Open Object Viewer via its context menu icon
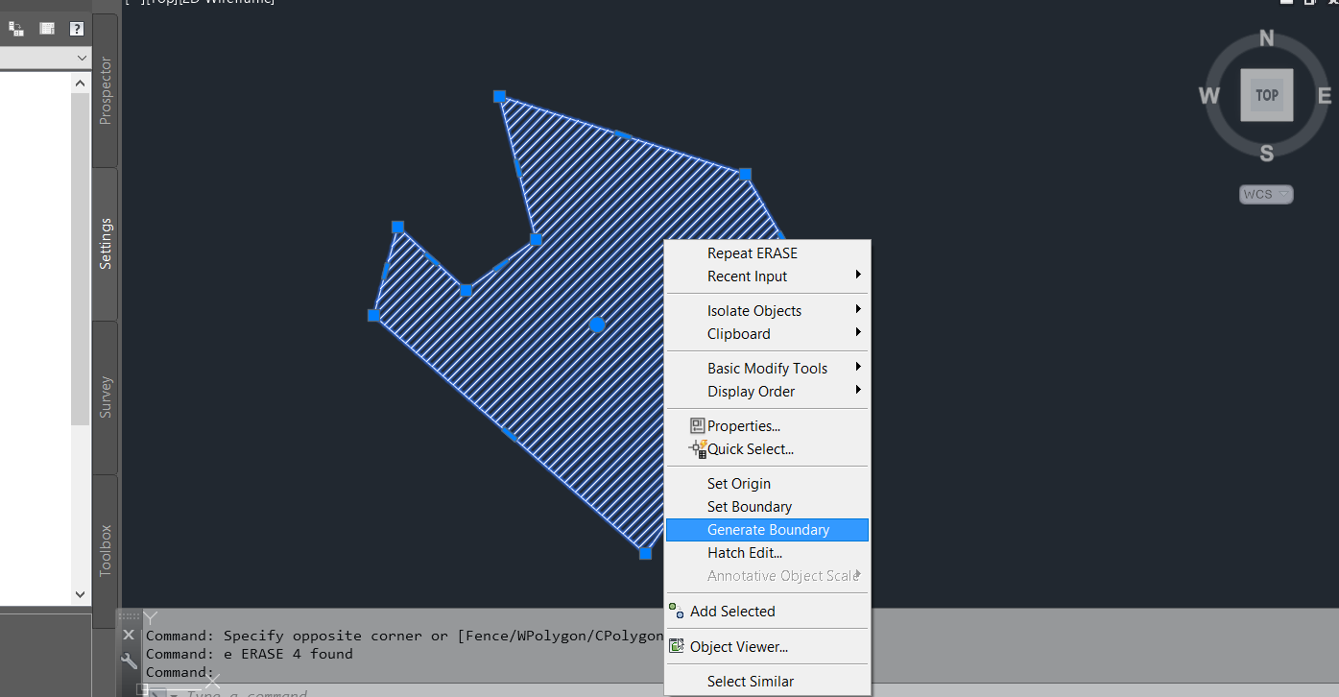Image resolution: width=1339 pixels, height=697 pixels. [678, 646]
